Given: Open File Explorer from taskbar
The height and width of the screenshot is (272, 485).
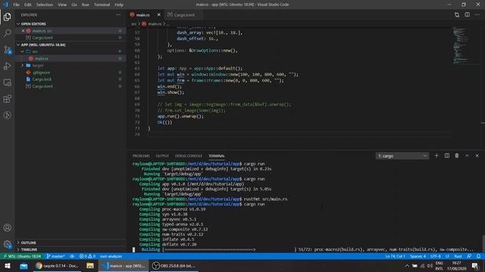Looking at the screenshot, I should pos(89,266).
